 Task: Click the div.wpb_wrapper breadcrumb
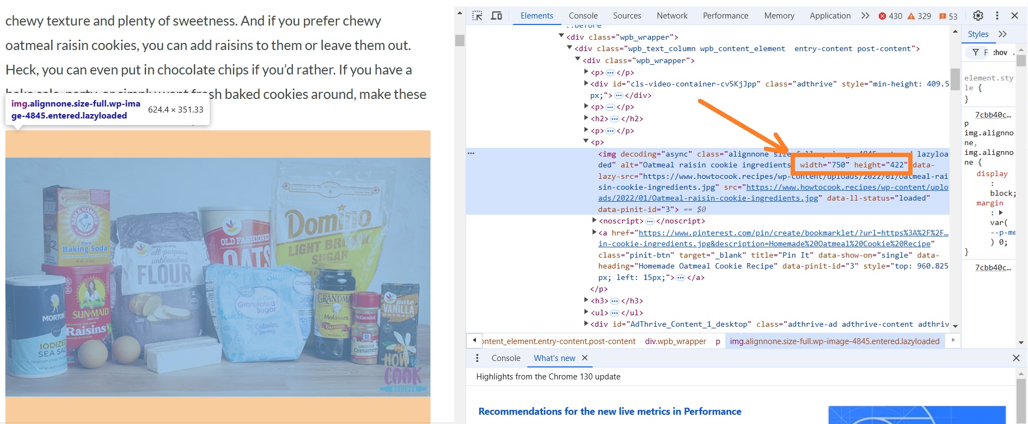[675, 341]
